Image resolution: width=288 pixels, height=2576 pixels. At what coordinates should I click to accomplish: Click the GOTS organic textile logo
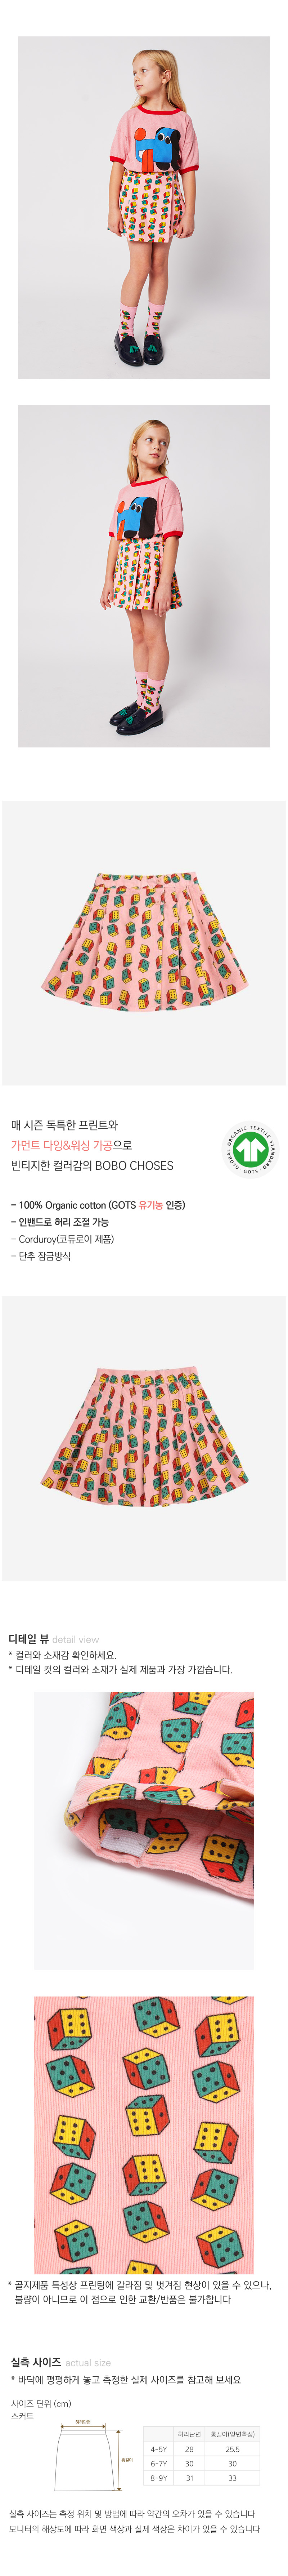click(250, 1148)
